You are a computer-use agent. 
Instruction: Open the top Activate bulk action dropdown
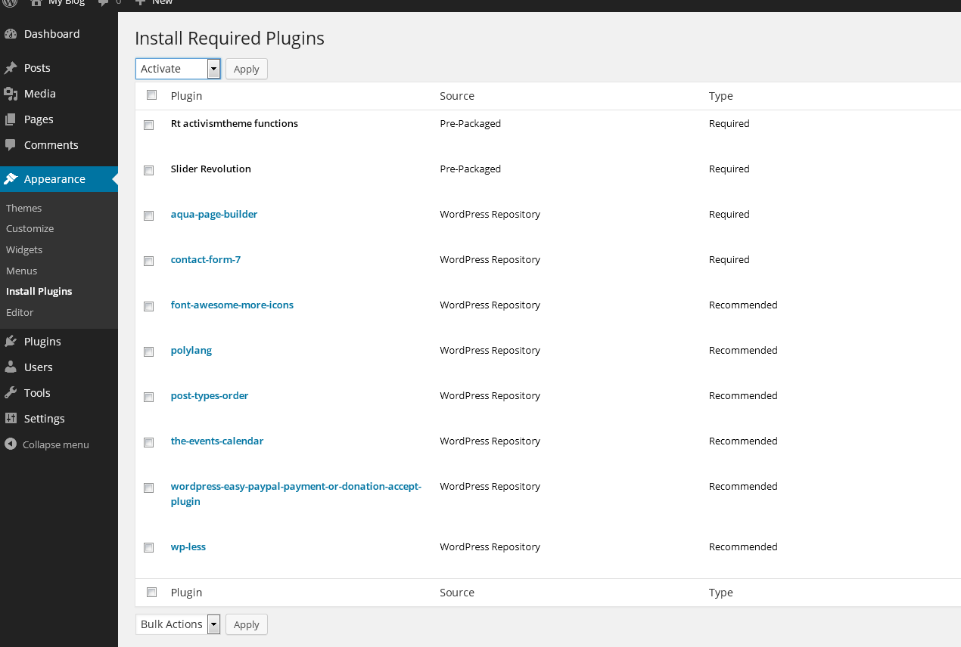coord(178,69)
